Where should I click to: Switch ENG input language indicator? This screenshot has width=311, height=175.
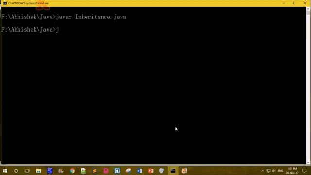[280, 171]
